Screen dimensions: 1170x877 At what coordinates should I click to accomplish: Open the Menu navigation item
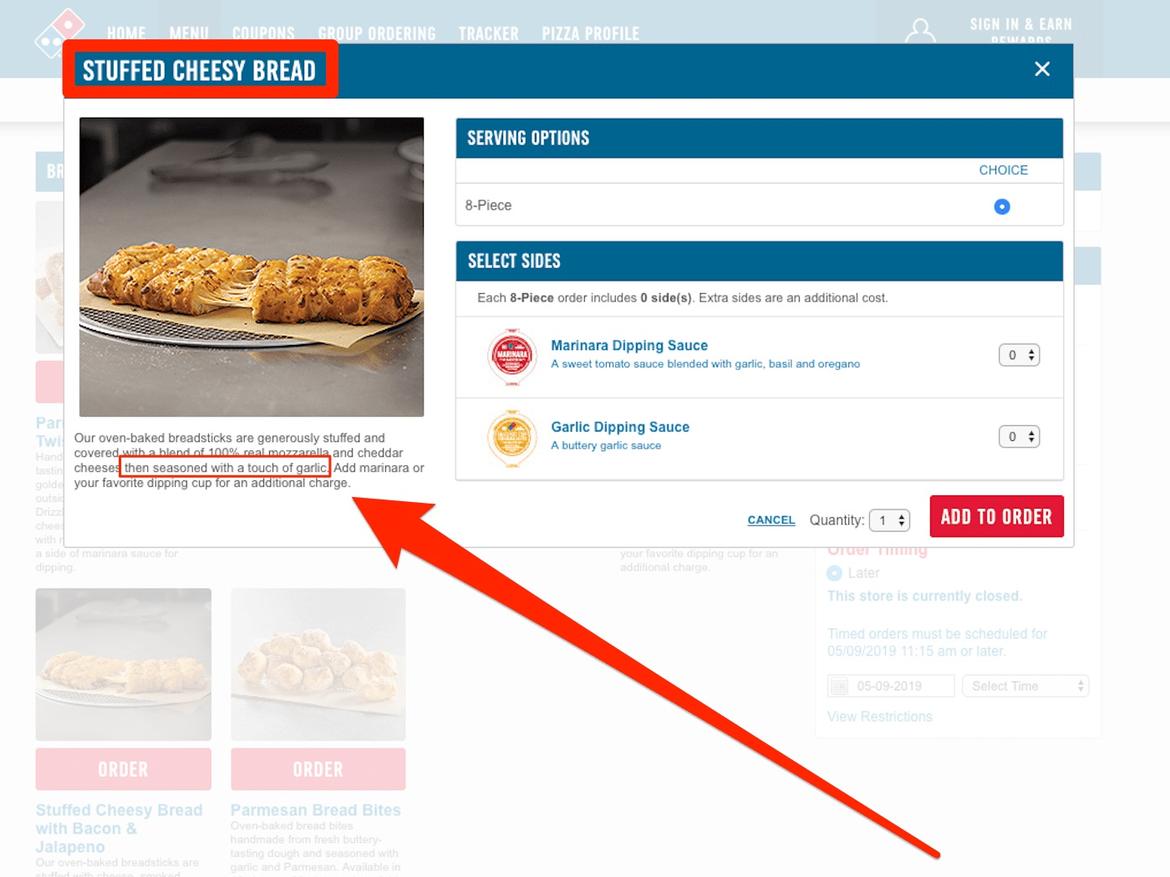189,33
